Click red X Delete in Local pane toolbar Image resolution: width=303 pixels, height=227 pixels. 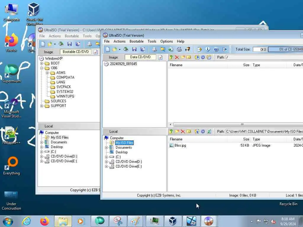pyautogui.click(x=183, y=132)
